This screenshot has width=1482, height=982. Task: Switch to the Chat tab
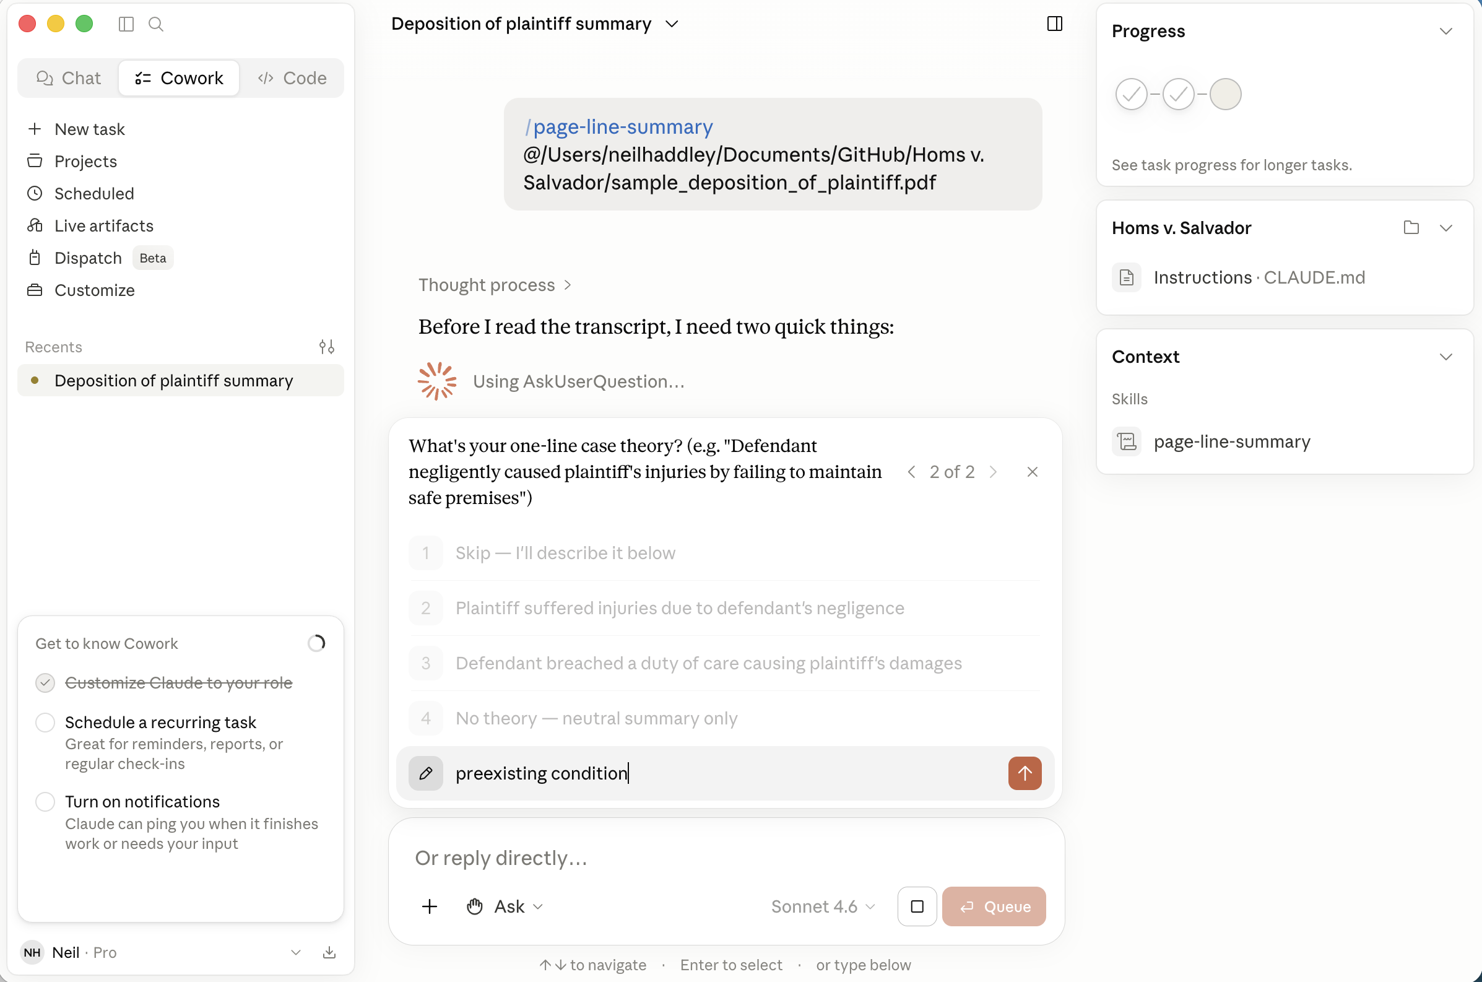(69, 77)
